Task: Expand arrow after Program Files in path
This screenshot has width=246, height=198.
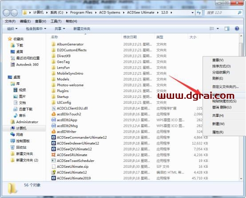Action: tap(96, 12)
